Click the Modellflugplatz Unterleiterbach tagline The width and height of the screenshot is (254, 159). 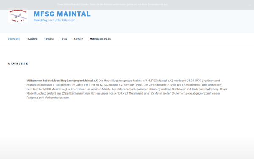55,20
